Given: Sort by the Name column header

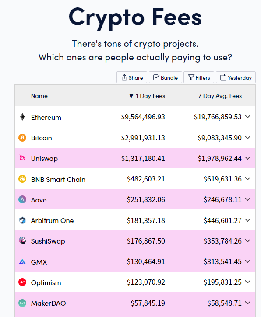Looking at the screenshot, I should tap(39, 96).
